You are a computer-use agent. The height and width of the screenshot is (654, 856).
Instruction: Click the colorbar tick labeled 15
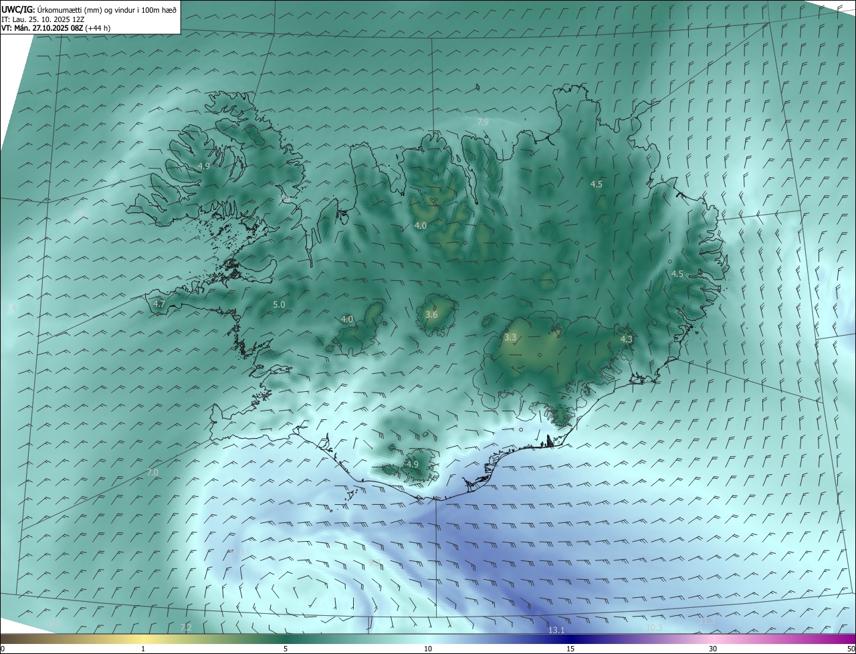570,649
